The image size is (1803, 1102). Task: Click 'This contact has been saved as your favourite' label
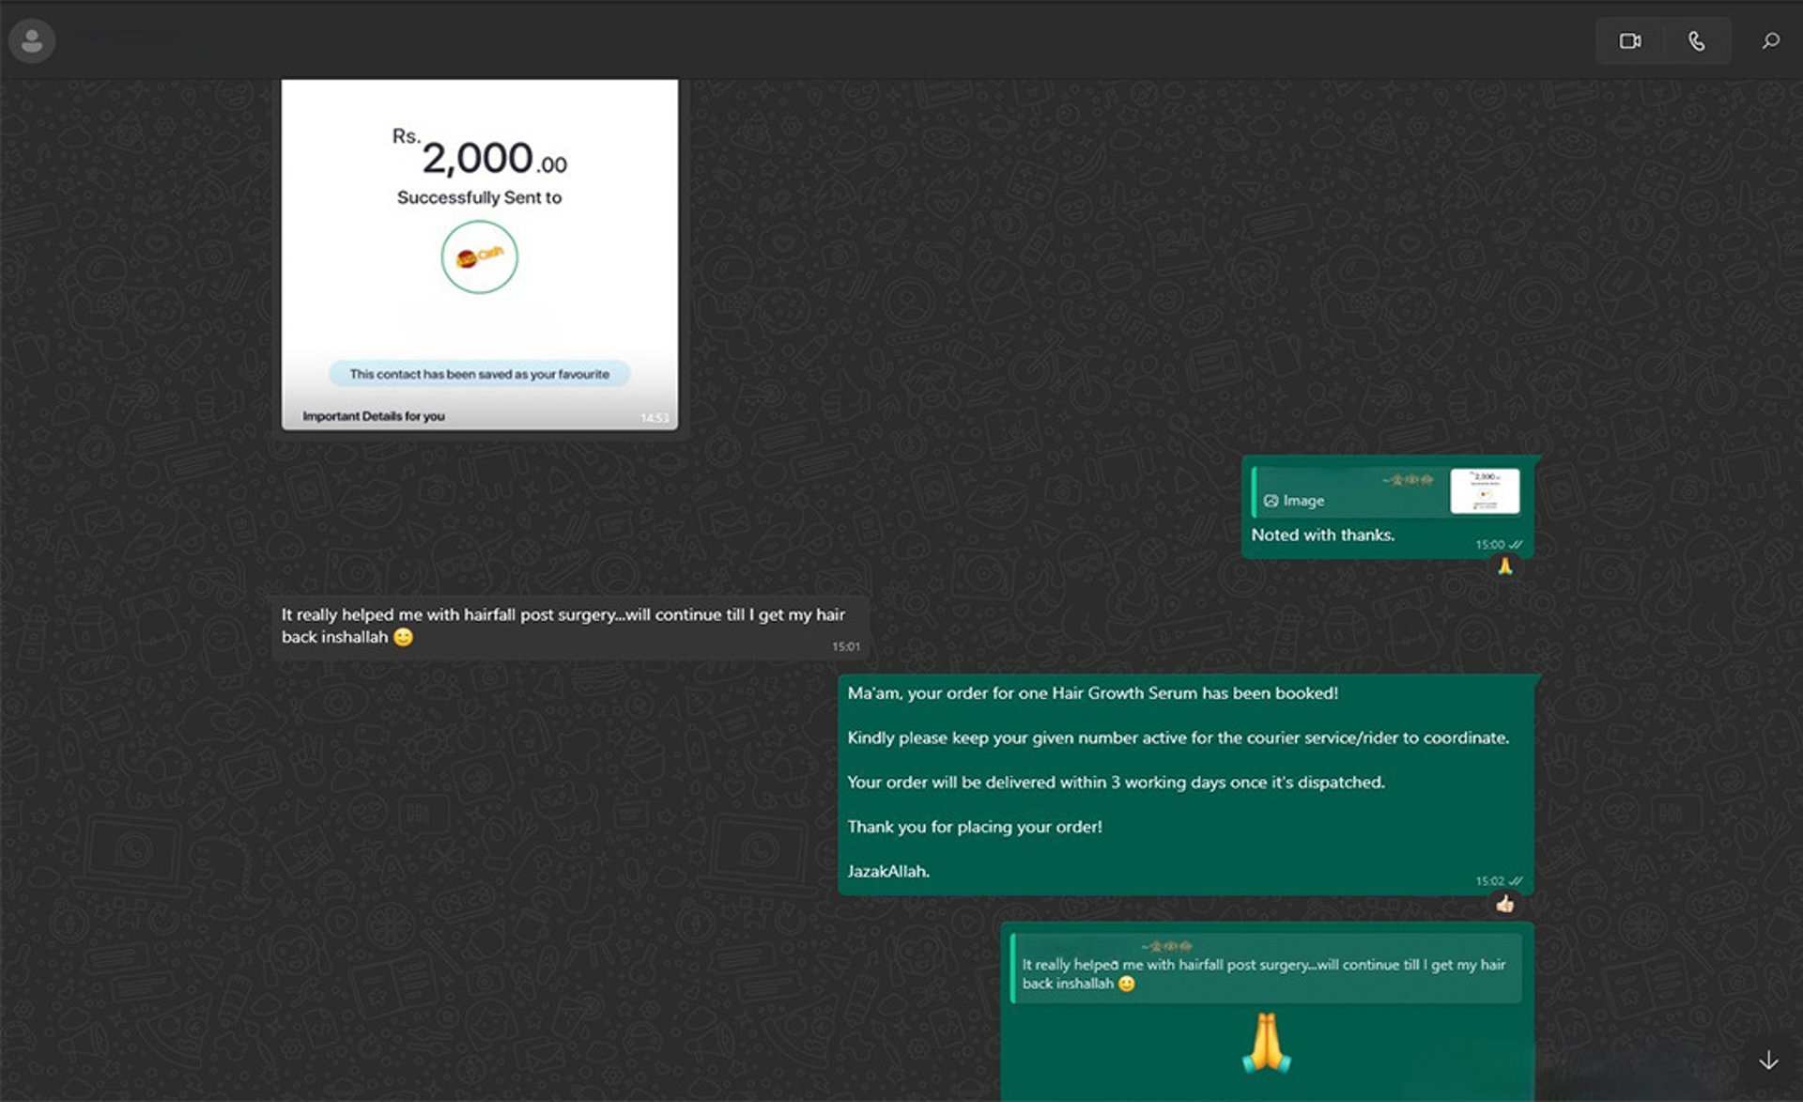coord(479,374)
